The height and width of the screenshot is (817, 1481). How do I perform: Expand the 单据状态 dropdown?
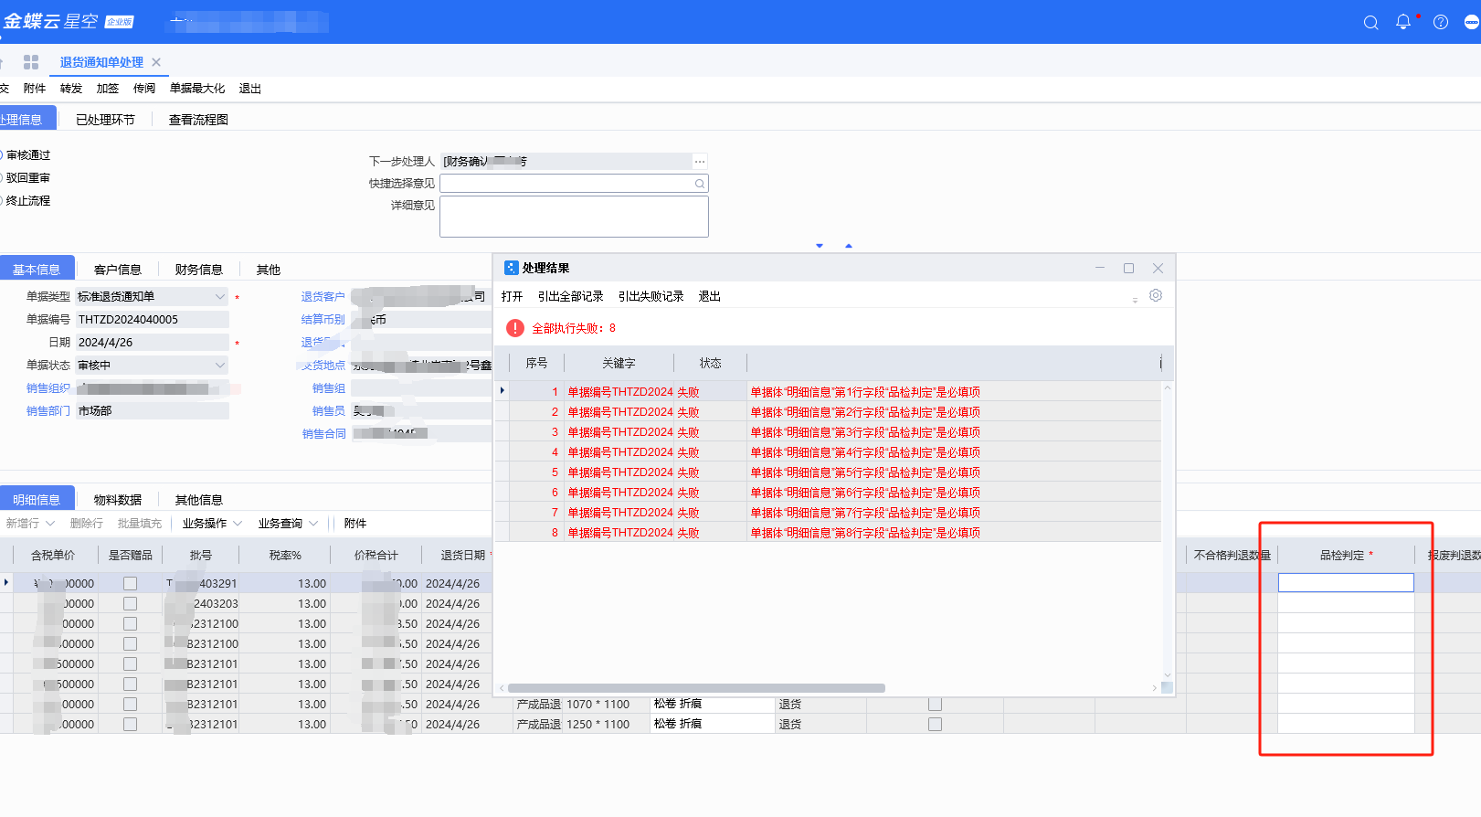pos(219,366)
